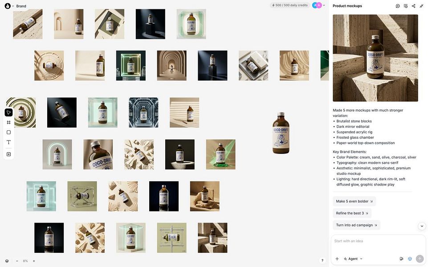The image size is (428, 267).
Task: Click the brand style icon in prompt box
Action: pos(402,259)
